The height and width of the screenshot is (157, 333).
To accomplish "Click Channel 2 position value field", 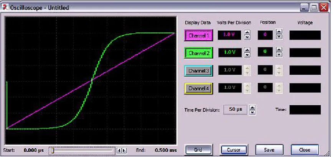I will [265, 52].
